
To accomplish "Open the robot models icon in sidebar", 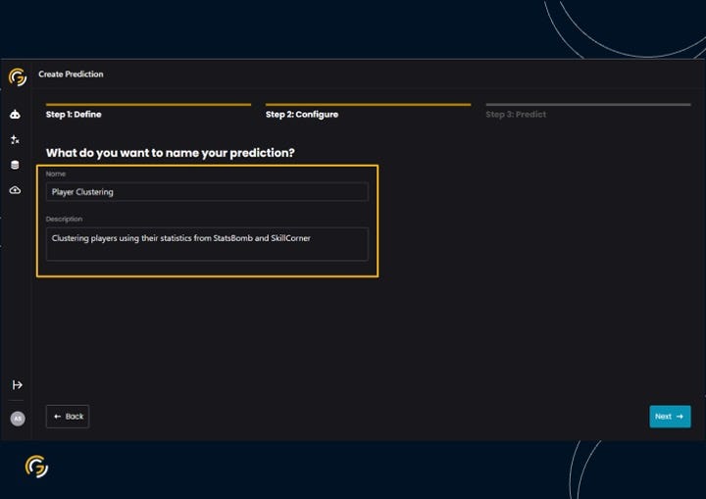I will click(15, 115).
